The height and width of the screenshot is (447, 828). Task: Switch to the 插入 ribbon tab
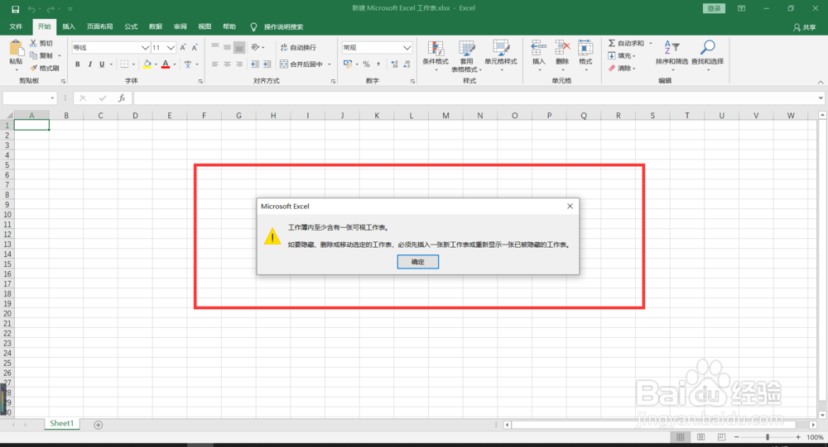pyautogui.click(x=69, y=26)
